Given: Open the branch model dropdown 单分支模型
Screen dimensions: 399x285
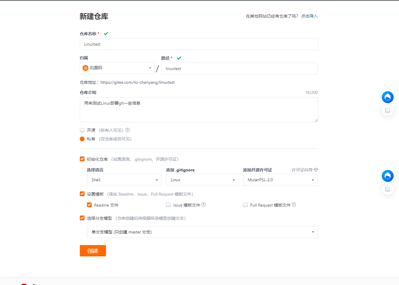Looking at the screenshot, I should point(202,232).
